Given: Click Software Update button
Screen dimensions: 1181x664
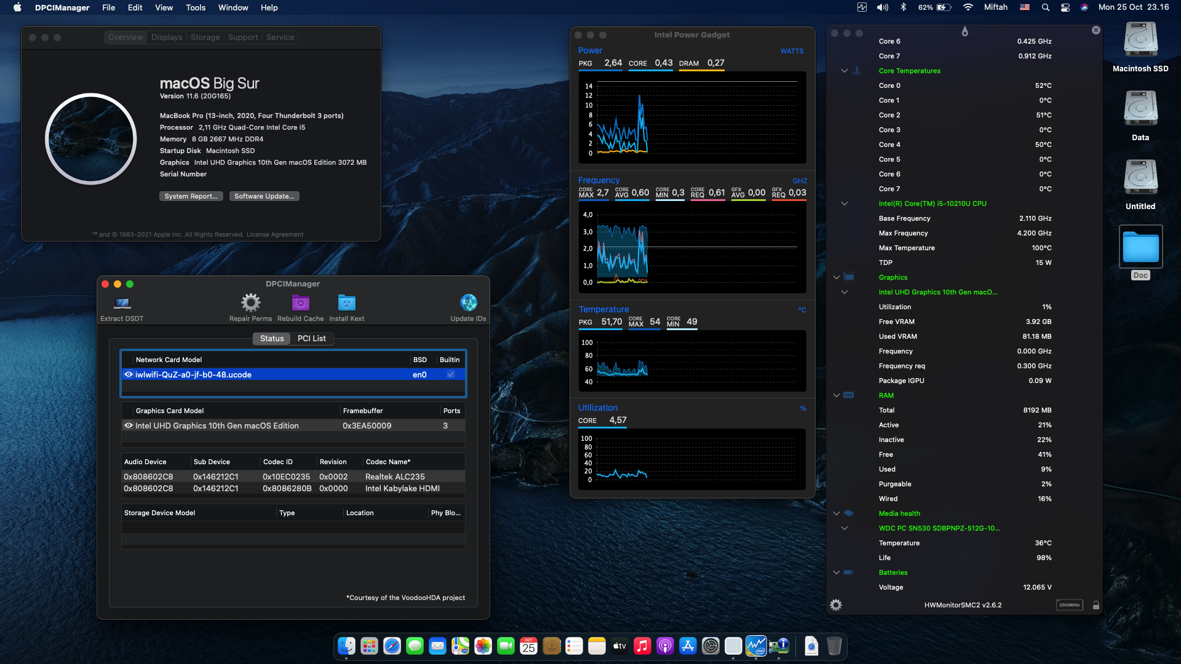Looking at the screenshot, I should [x=264, y=196].
